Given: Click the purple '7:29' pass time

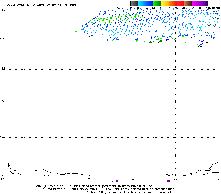Looking at the screenshot, I should click(x=115, y=181).
